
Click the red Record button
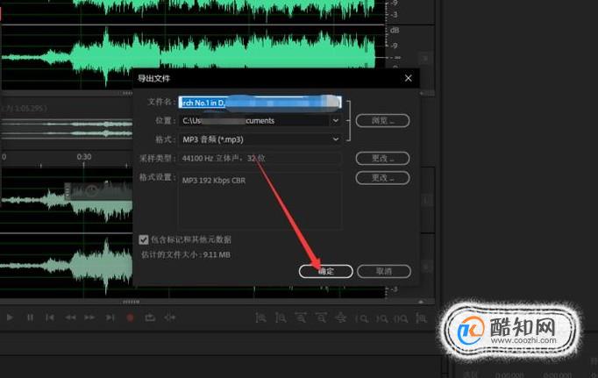[x=130, y=317]
